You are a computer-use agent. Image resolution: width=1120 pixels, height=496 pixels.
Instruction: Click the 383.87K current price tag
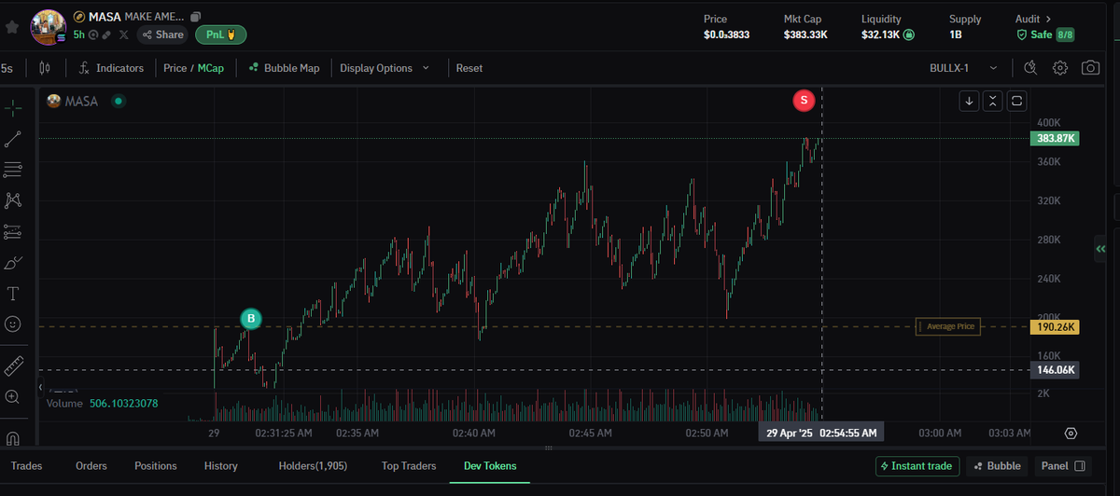point(1056,138)
